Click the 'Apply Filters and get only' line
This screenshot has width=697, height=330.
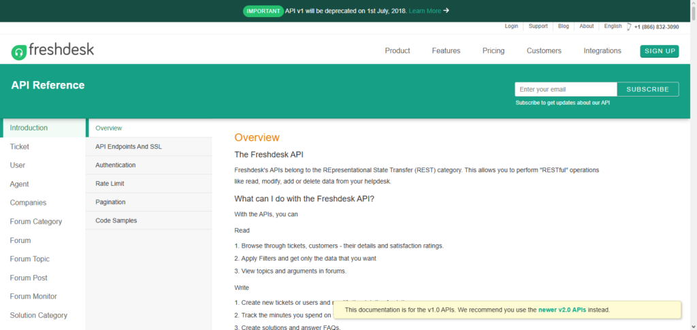(x=306, y=258)
